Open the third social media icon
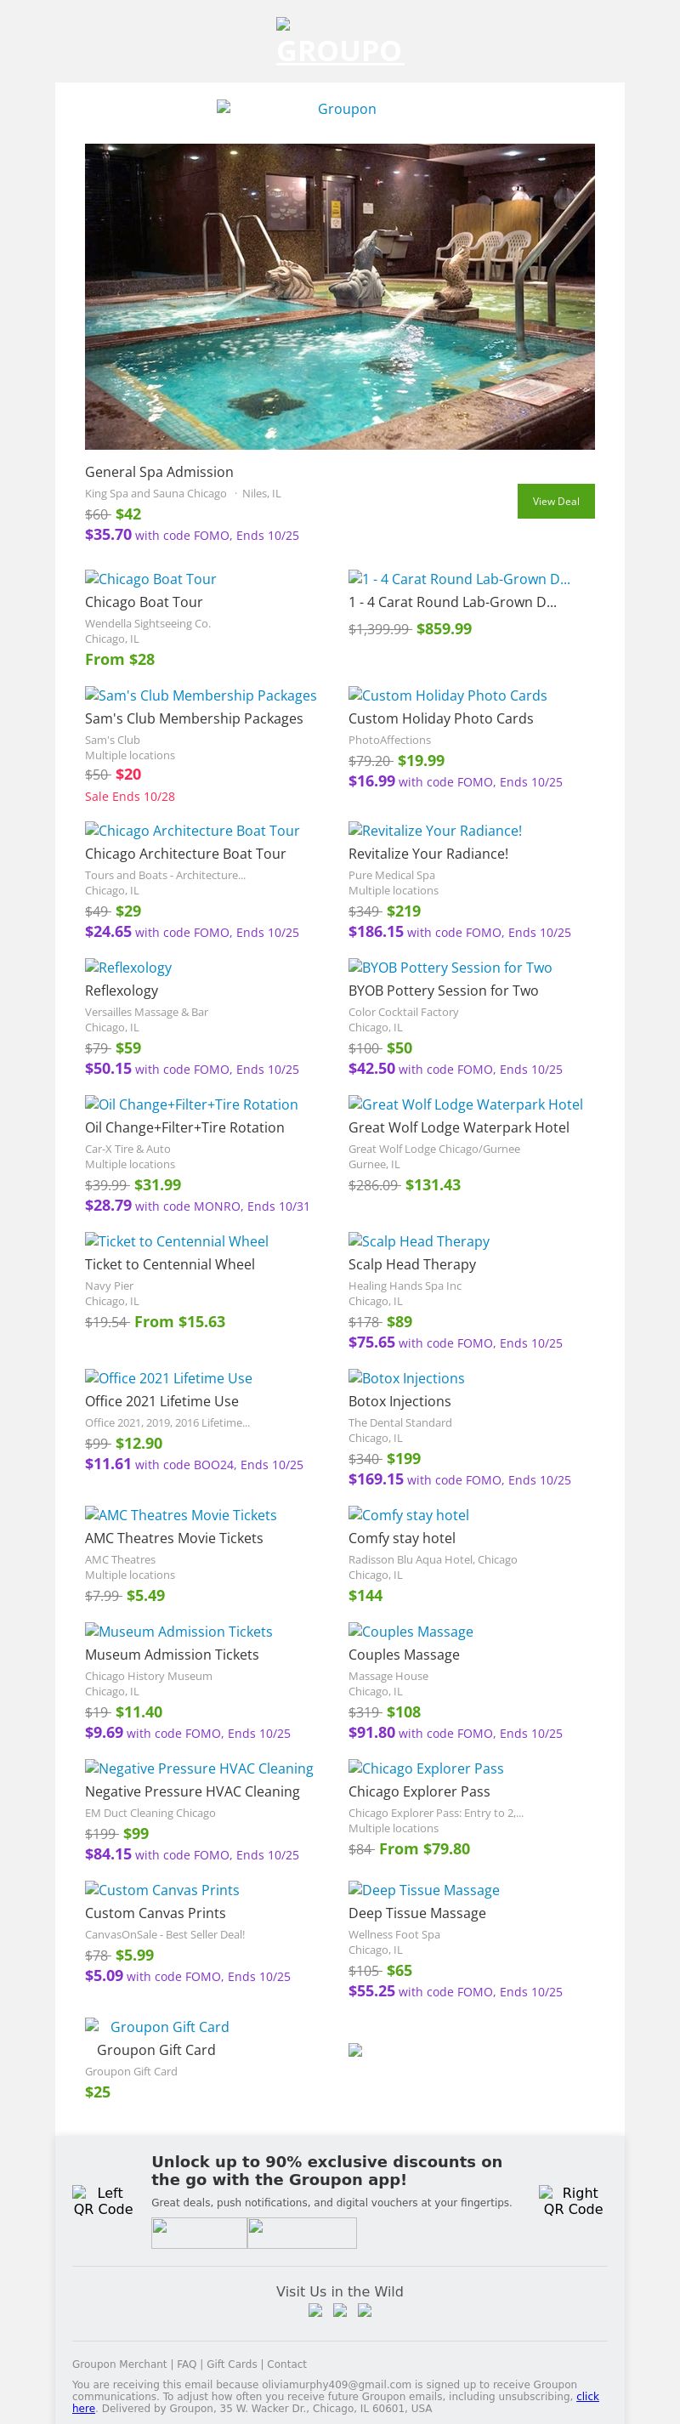Screen dimensions: 680x2424 click(364, 2310)
